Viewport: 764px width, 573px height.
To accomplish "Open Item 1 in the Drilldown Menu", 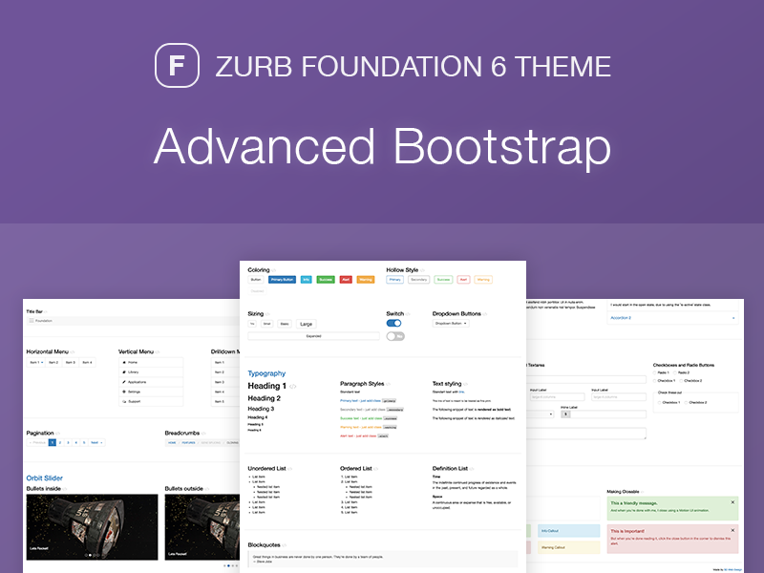I will click(225, 363).
